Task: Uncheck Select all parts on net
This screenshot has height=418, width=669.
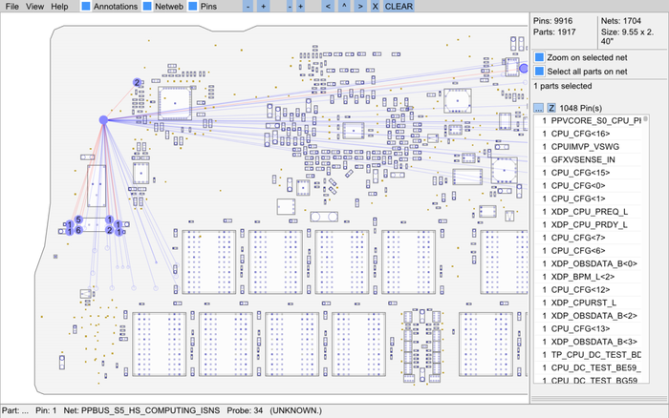Action: (540, 71)
